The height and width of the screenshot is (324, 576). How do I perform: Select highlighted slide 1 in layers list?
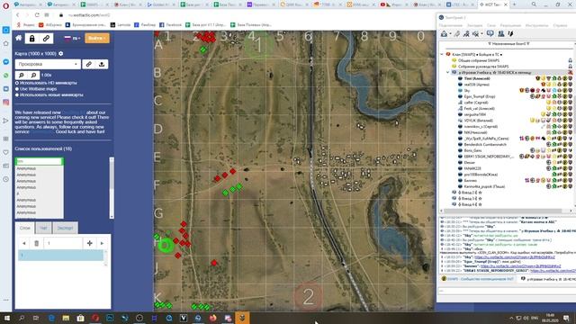click(60, 256)
